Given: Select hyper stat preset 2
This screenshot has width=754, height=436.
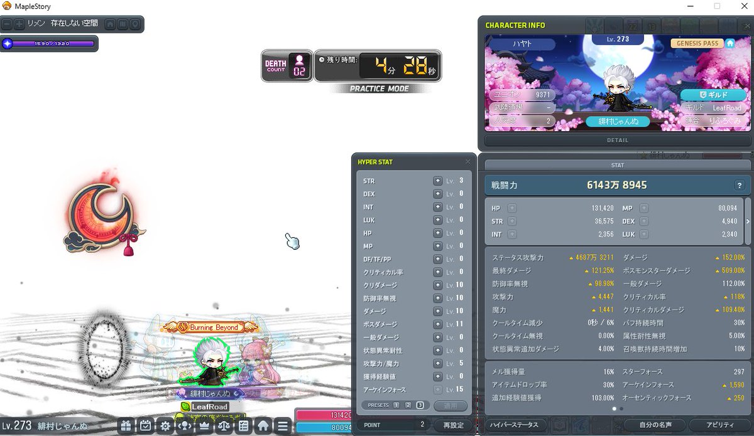Looking at the screenshot, I should tap(408, 405).
